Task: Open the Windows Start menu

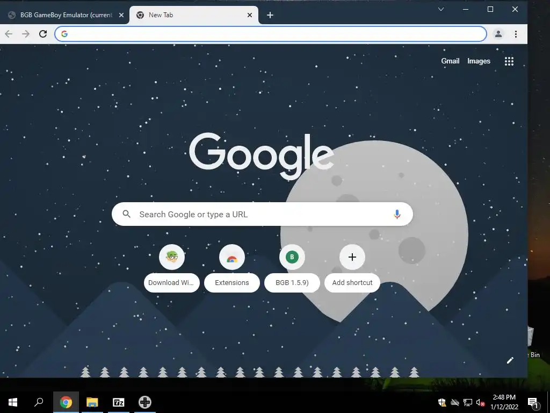Action: 13,402
